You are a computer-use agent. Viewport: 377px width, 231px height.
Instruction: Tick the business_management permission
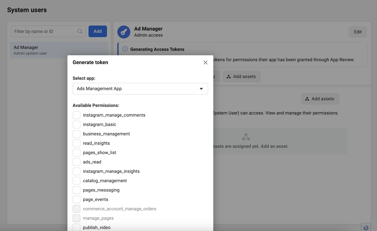77,134
